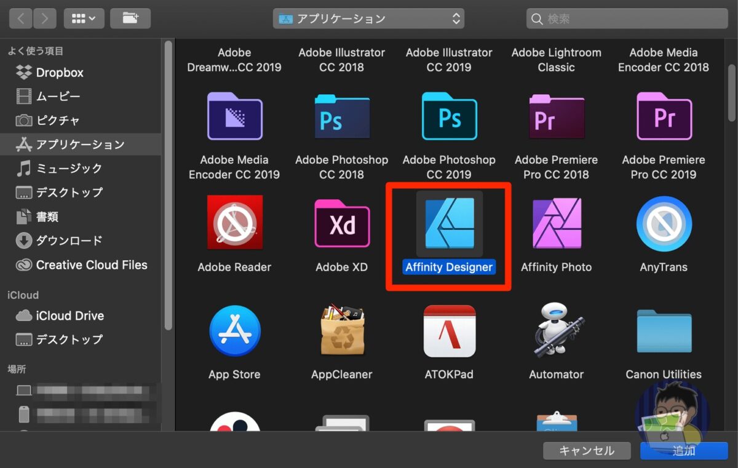This screenshot has height=468, width=738.
Task: Click the Adobe Premiere Pro CC 2019 label
Action: (x=664, y=167)
